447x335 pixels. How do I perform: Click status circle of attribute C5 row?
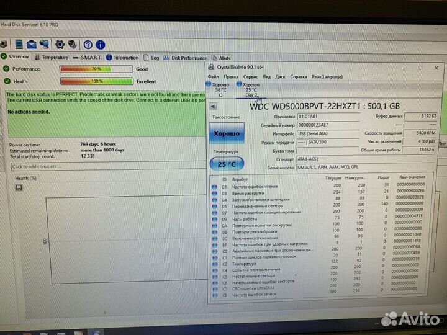tap(215, 276)
